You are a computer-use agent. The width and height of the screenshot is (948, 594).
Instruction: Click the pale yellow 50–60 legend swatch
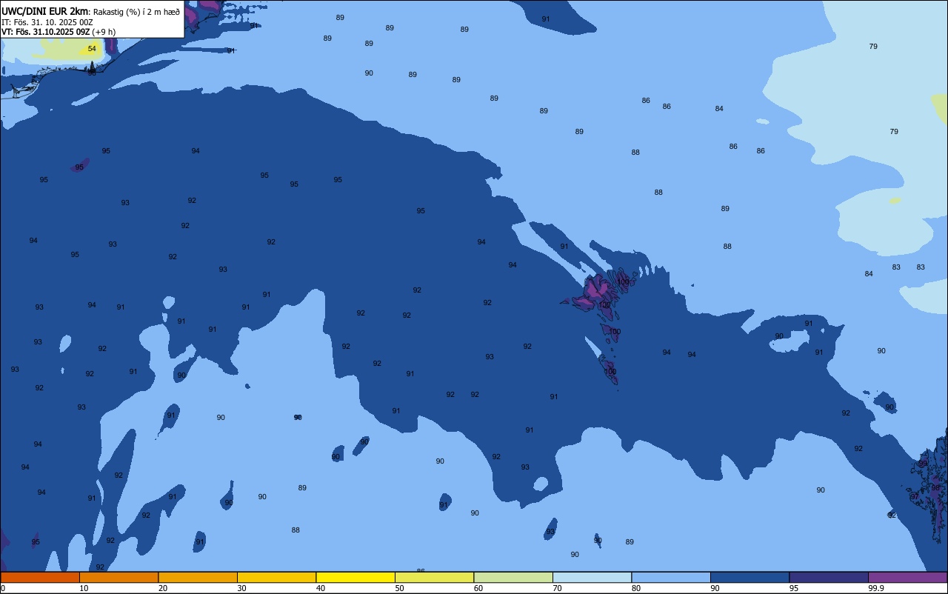434,577
